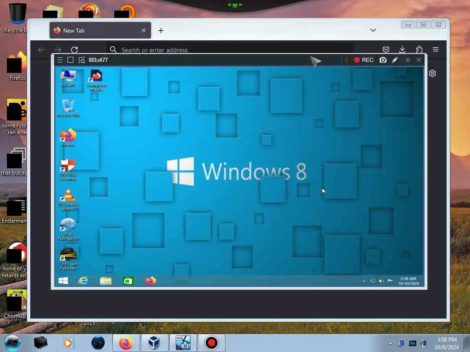Open the Firefox application menu

tap(436, 49)
